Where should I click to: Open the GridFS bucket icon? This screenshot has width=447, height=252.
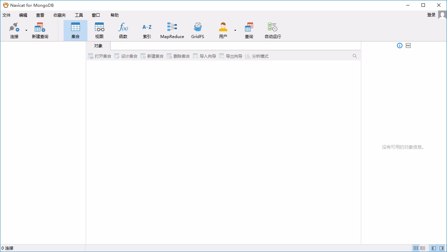(198, 31)
